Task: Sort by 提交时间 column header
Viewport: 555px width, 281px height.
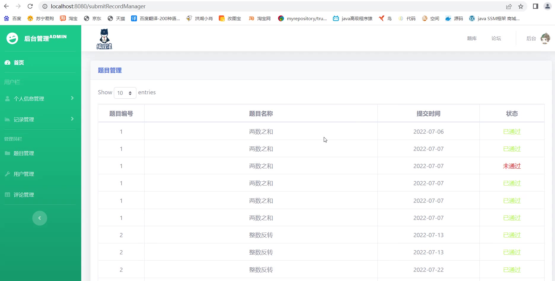Action: [x=428, y=114]
